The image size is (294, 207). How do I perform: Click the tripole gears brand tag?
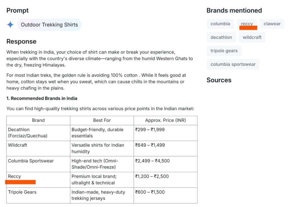pos(224,51)
